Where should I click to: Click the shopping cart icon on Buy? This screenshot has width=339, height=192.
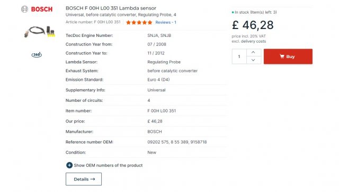[282, 56]
